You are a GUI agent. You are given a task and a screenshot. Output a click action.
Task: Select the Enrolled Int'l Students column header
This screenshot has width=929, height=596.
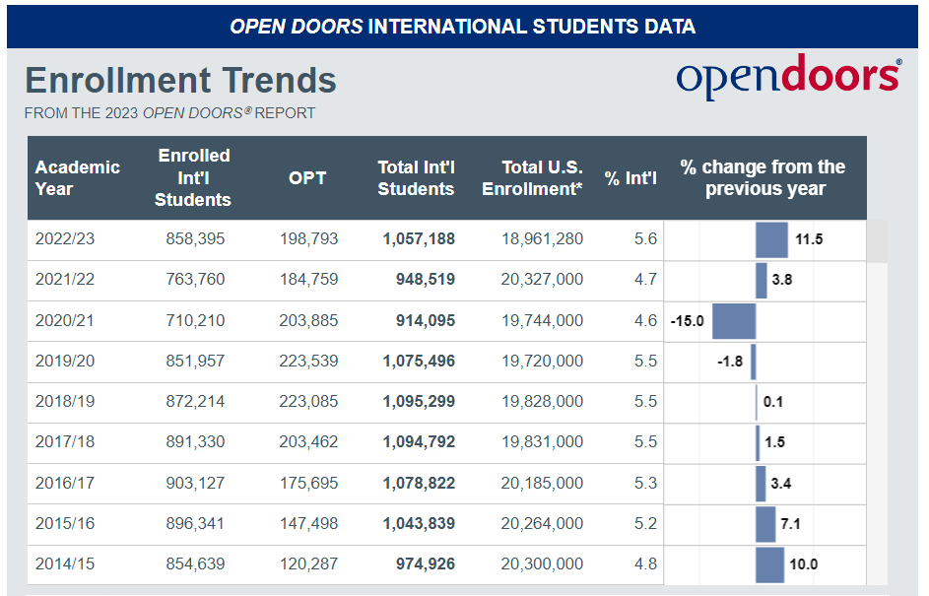point(193,177)
